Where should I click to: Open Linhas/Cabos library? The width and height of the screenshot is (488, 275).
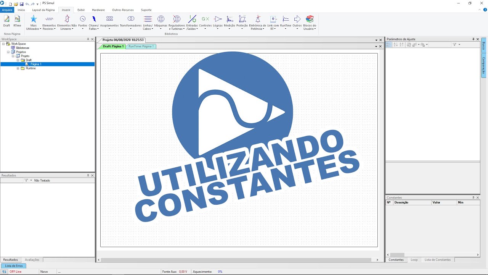[x=148, y=23]
